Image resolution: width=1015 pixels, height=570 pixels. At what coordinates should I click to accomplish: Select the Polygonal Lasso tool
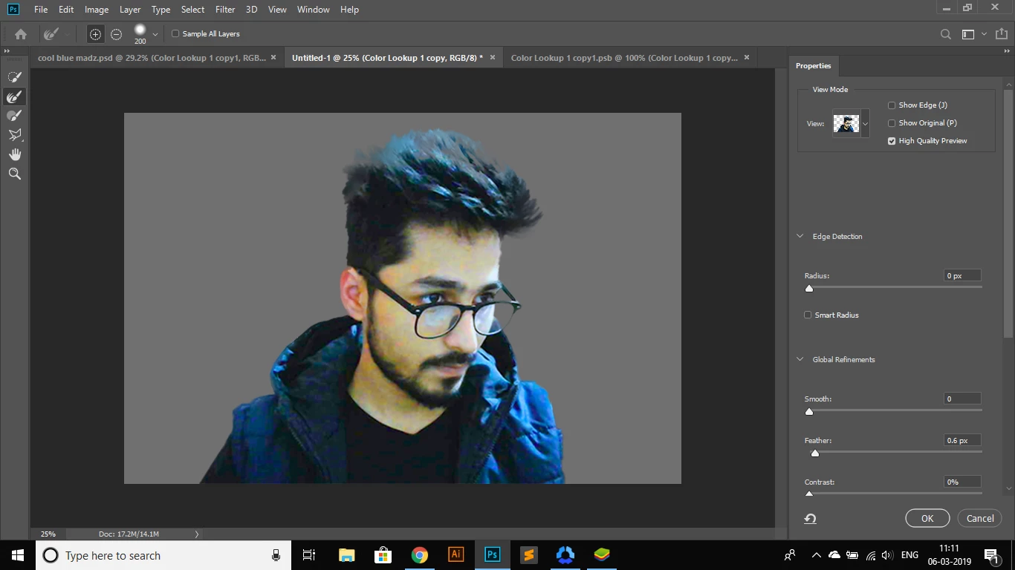[15, 135]
